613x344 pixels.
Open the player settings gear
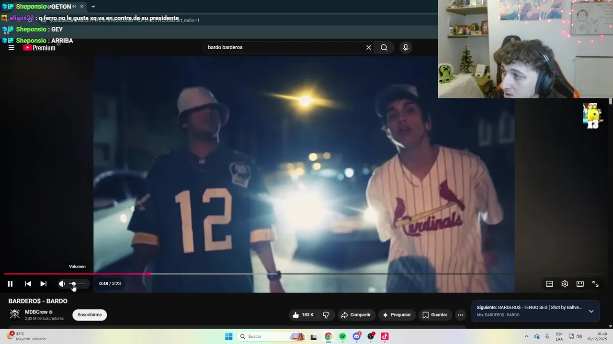565,284
